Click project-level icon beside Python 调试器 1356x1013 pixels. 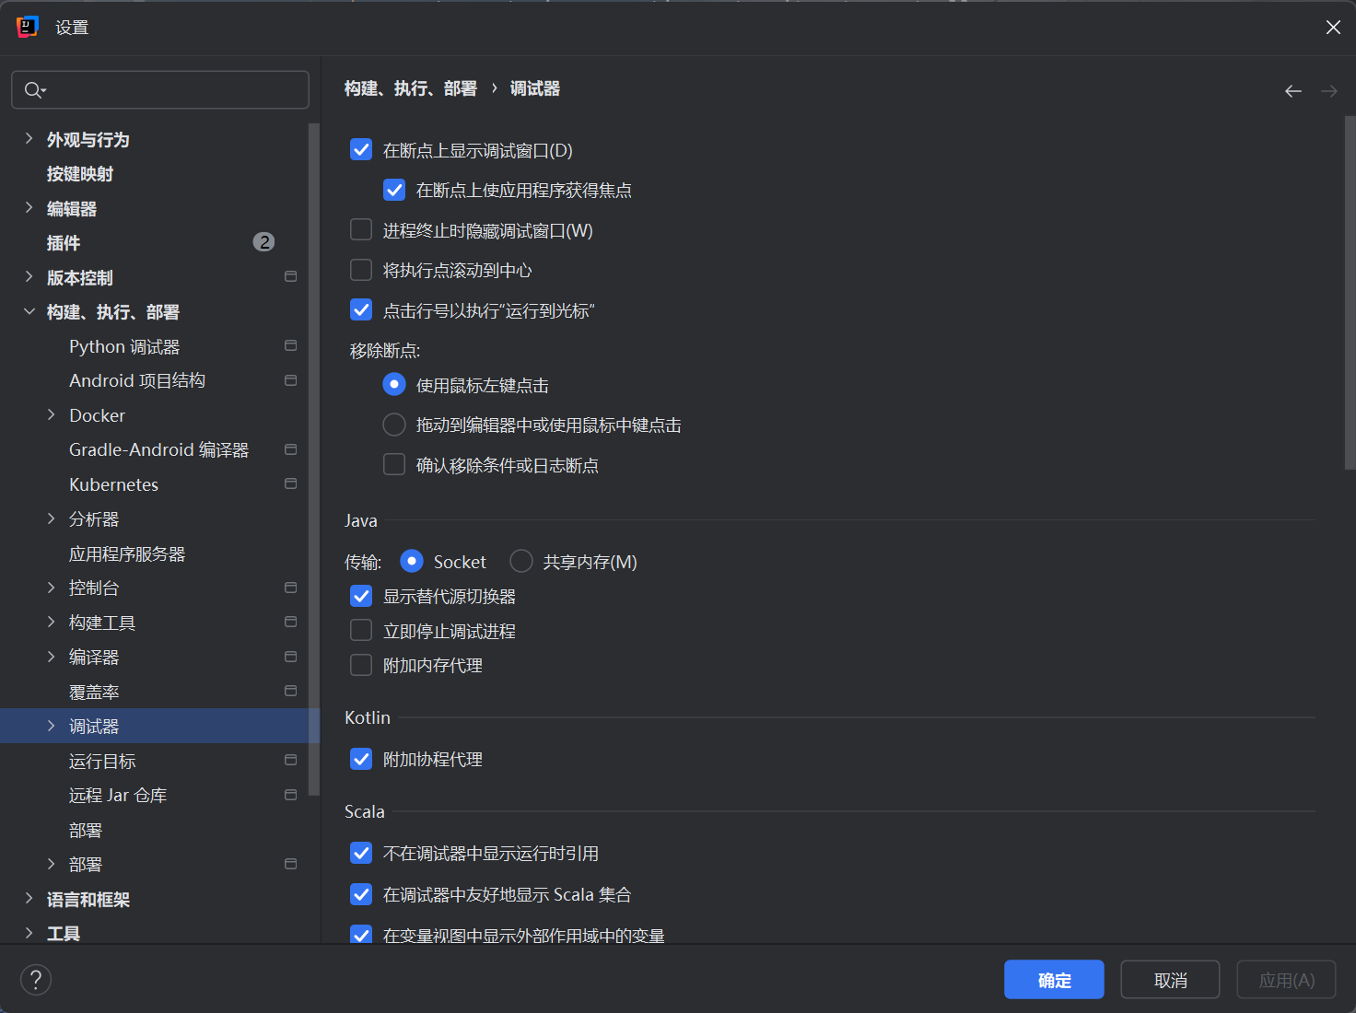291,346
